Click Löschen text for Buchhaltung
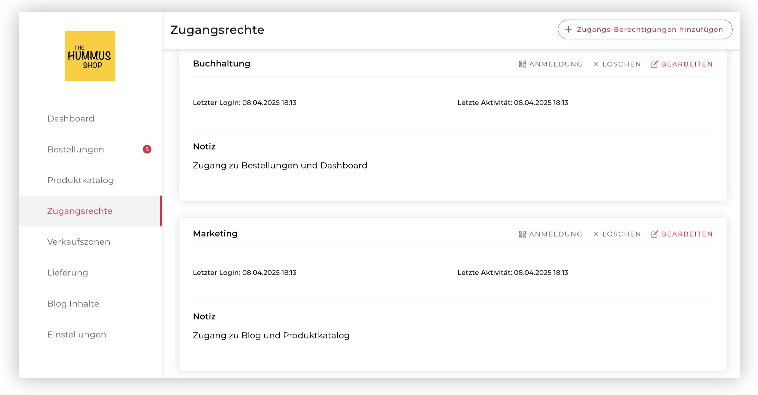758x395 pixels. pos(621,64)
